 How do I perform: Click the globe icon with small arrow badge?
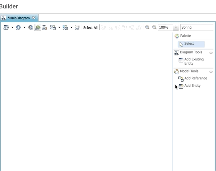click(x=31, y=28)
